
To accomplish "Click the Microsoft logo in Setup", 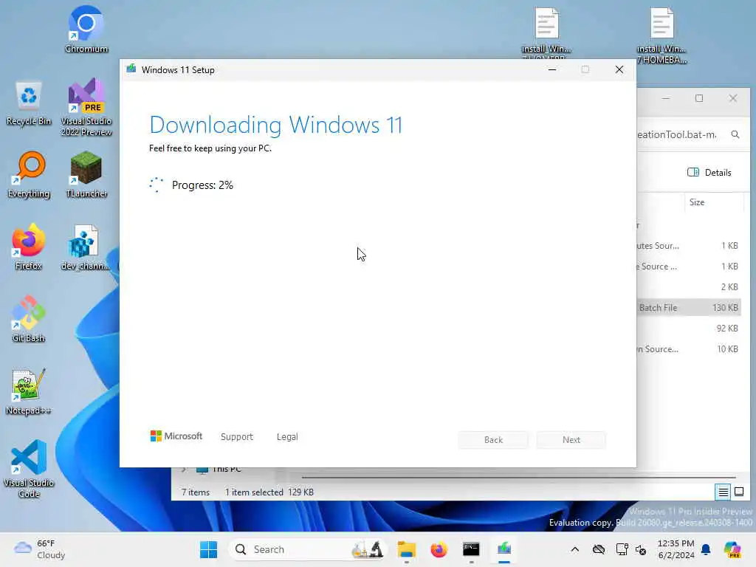I will pos(176,436).
